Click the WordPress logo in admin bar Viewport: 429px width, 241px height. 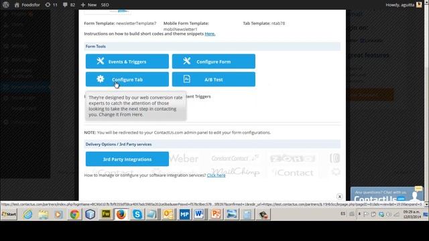pos(6,5)
